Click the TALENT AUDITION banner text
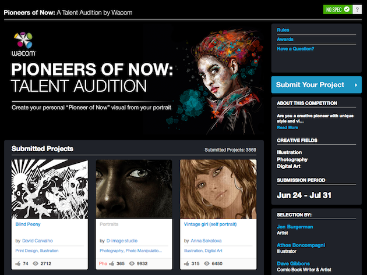This screenshot has height=275, width=367. pyautogui.click(x=79, y=86)
